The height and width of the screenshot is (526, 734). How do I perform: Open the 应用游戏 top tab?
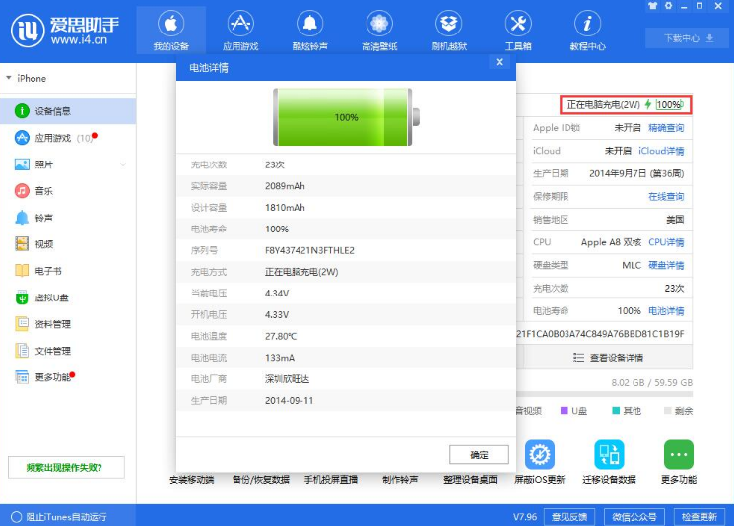(x=240, y=31)
